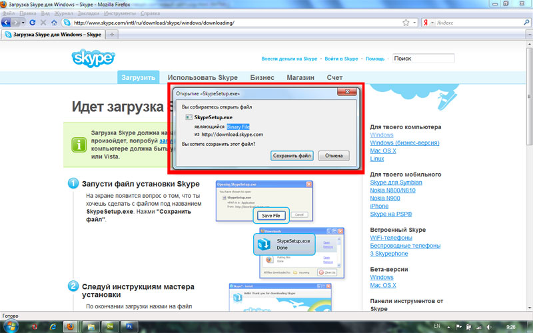This screenshot has height=333, width=533.
Task: Open the iPhone link
Action: tap(379, 206)
